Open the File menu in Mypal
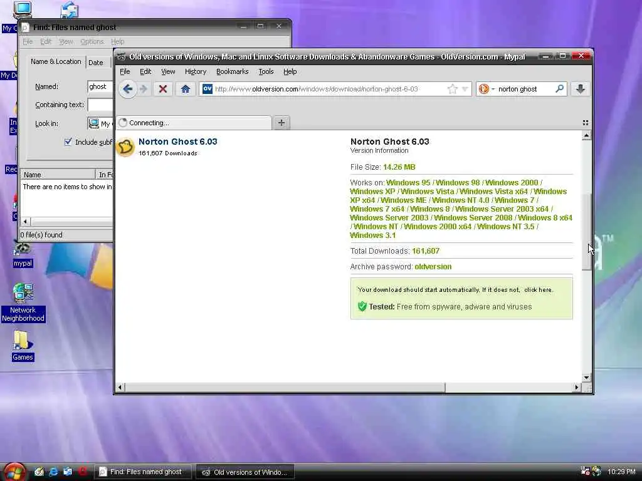The width and height of the screenshot is (642, 481). (x=125, y=71)
